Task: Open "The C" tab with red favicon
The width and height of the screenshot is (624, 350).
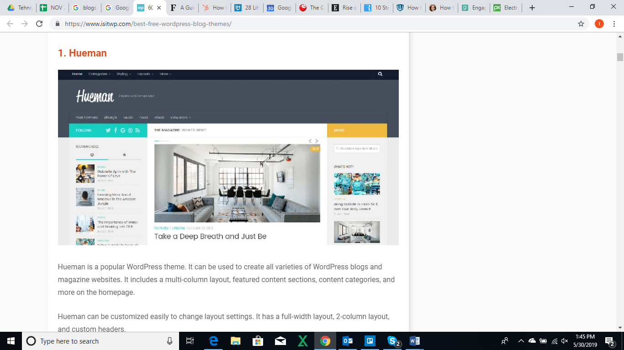Action: coord(312,8)
